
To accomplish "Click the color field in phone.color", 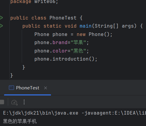I will click(60, 51).
